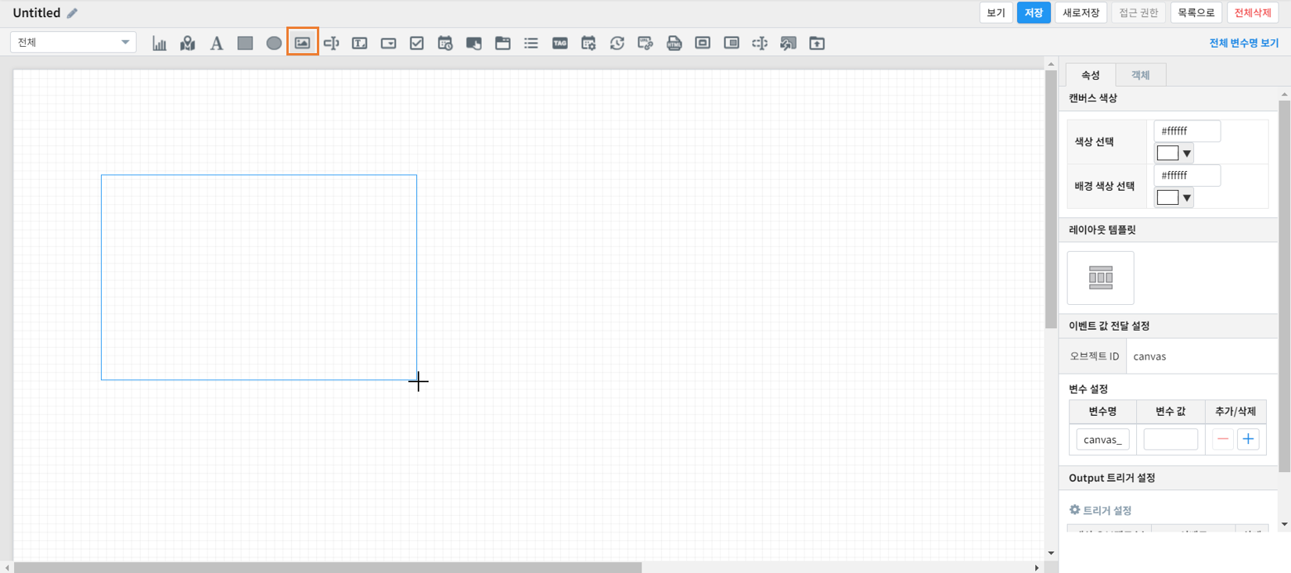Image resolution: width=1291 pixels, height=573 pixels.
Task: Select the tab window tool
Action: coord(503,43)
